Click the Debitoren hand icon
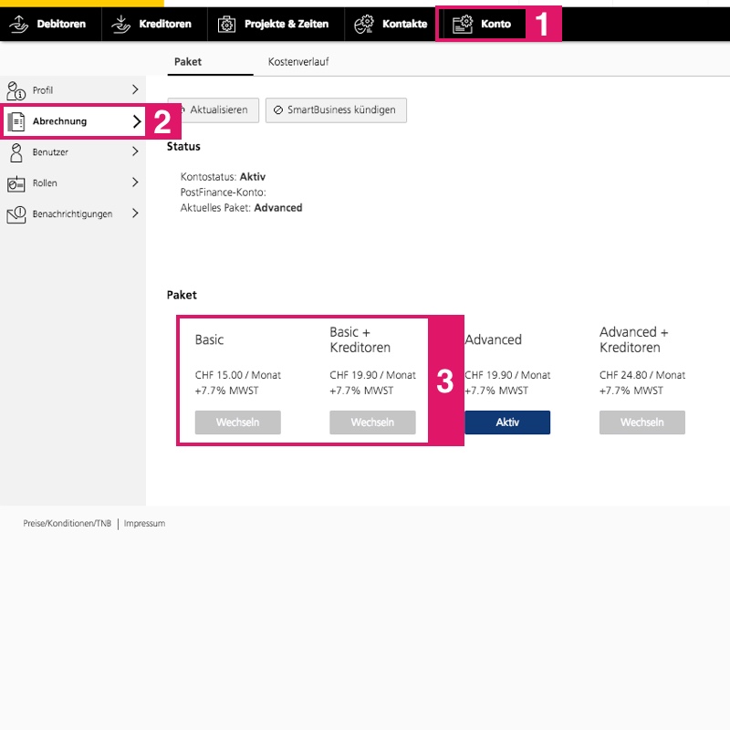The height and width of the screenshot is (730, 730). (x=19, y=24)
